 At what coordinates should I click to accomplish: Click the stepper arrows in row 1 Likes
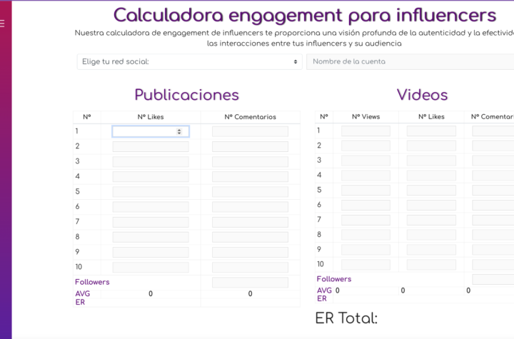point(179,131)
